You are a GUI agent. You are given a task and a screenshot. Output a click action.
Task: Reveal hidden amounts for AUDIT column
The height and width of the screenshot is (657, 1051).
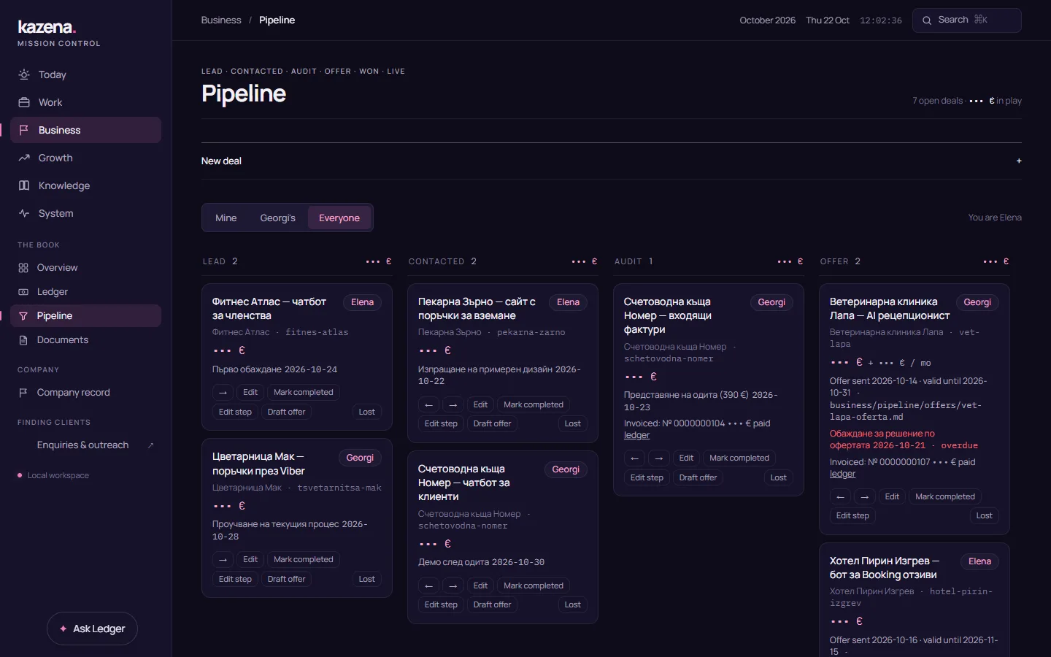click(x=790, y=261)
